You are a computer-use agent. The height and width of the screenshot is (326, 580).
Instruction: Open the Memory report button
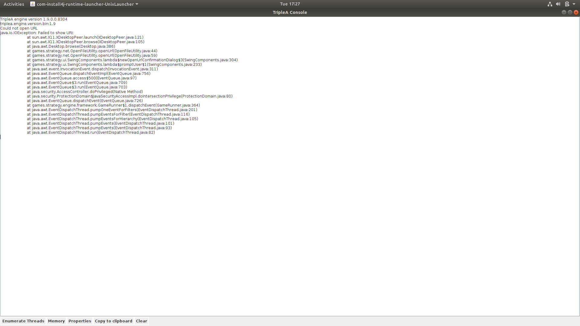click(x=56, y=321)
